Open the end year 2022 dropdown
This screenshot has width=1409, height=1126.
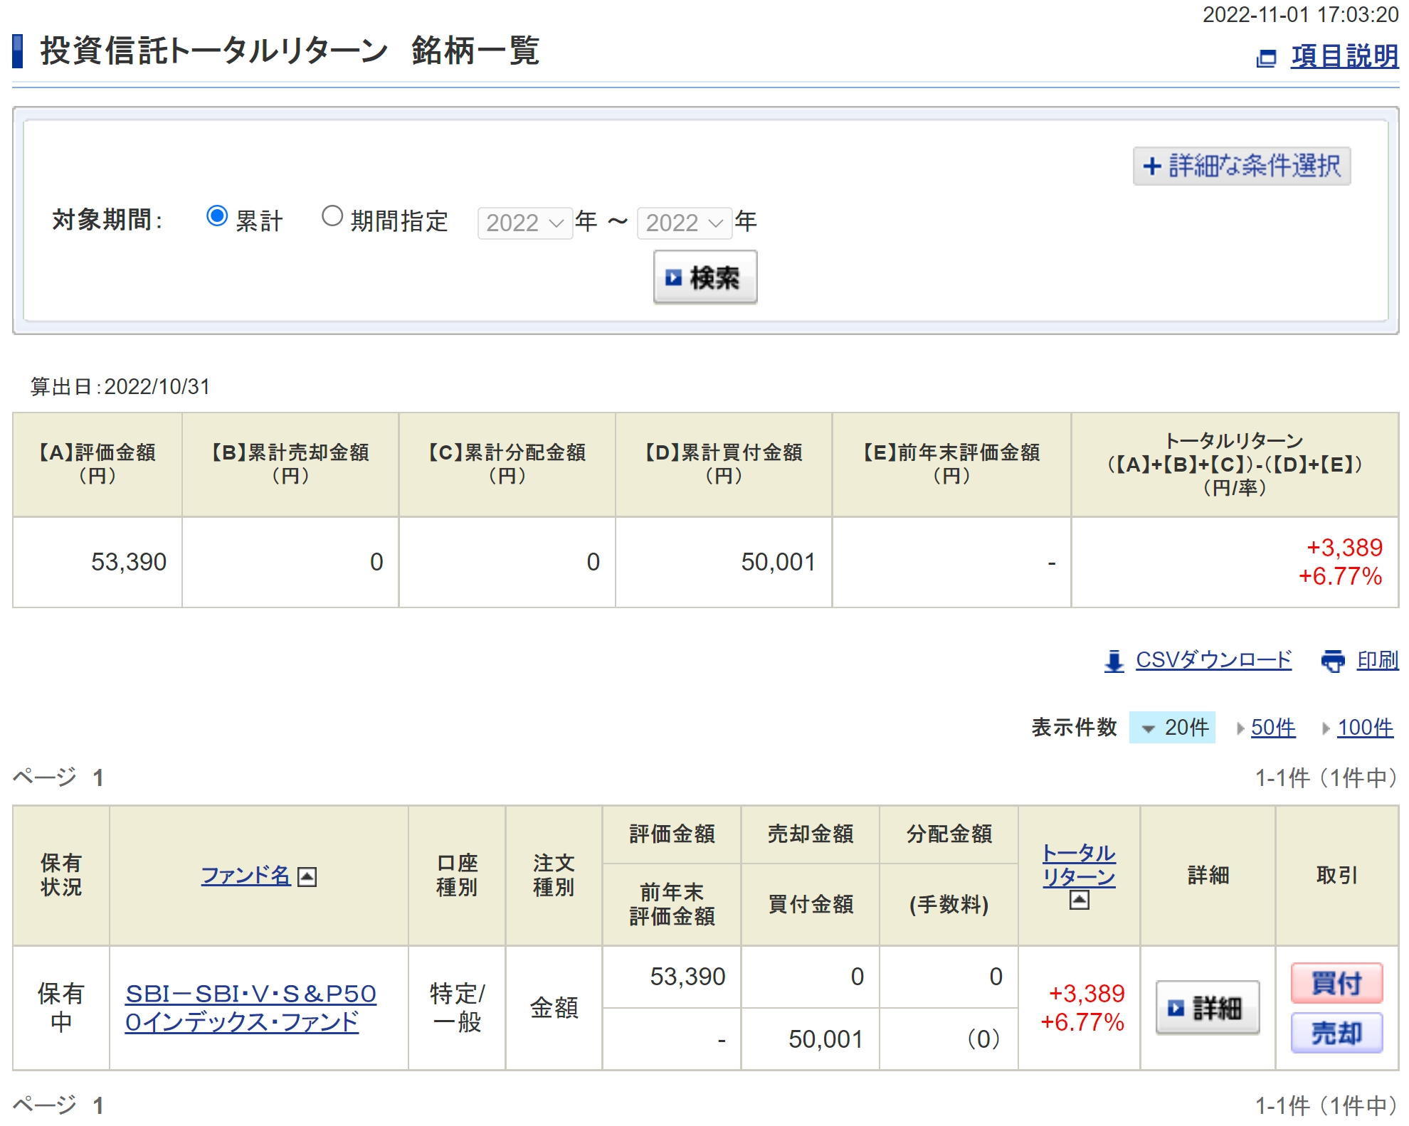(x=684, y=223)
